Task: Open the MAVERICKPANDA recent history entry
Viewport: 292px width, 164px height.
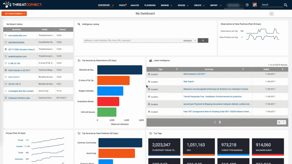Action: [16, 42]
